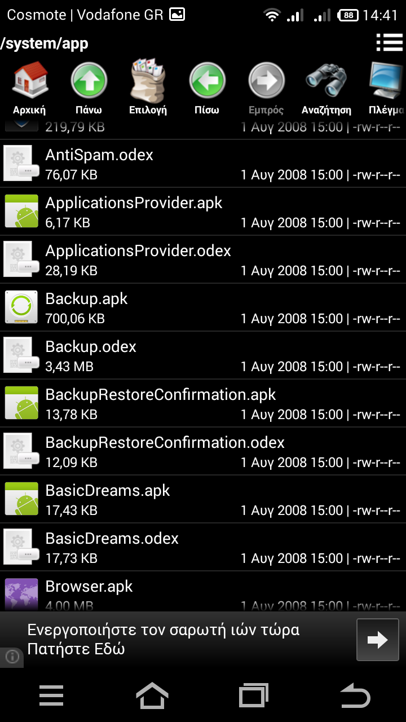This screenshot has width=406, height=722.
Task: Tap the Backup.apk green sync icon
Action: (x=21, y=307)
